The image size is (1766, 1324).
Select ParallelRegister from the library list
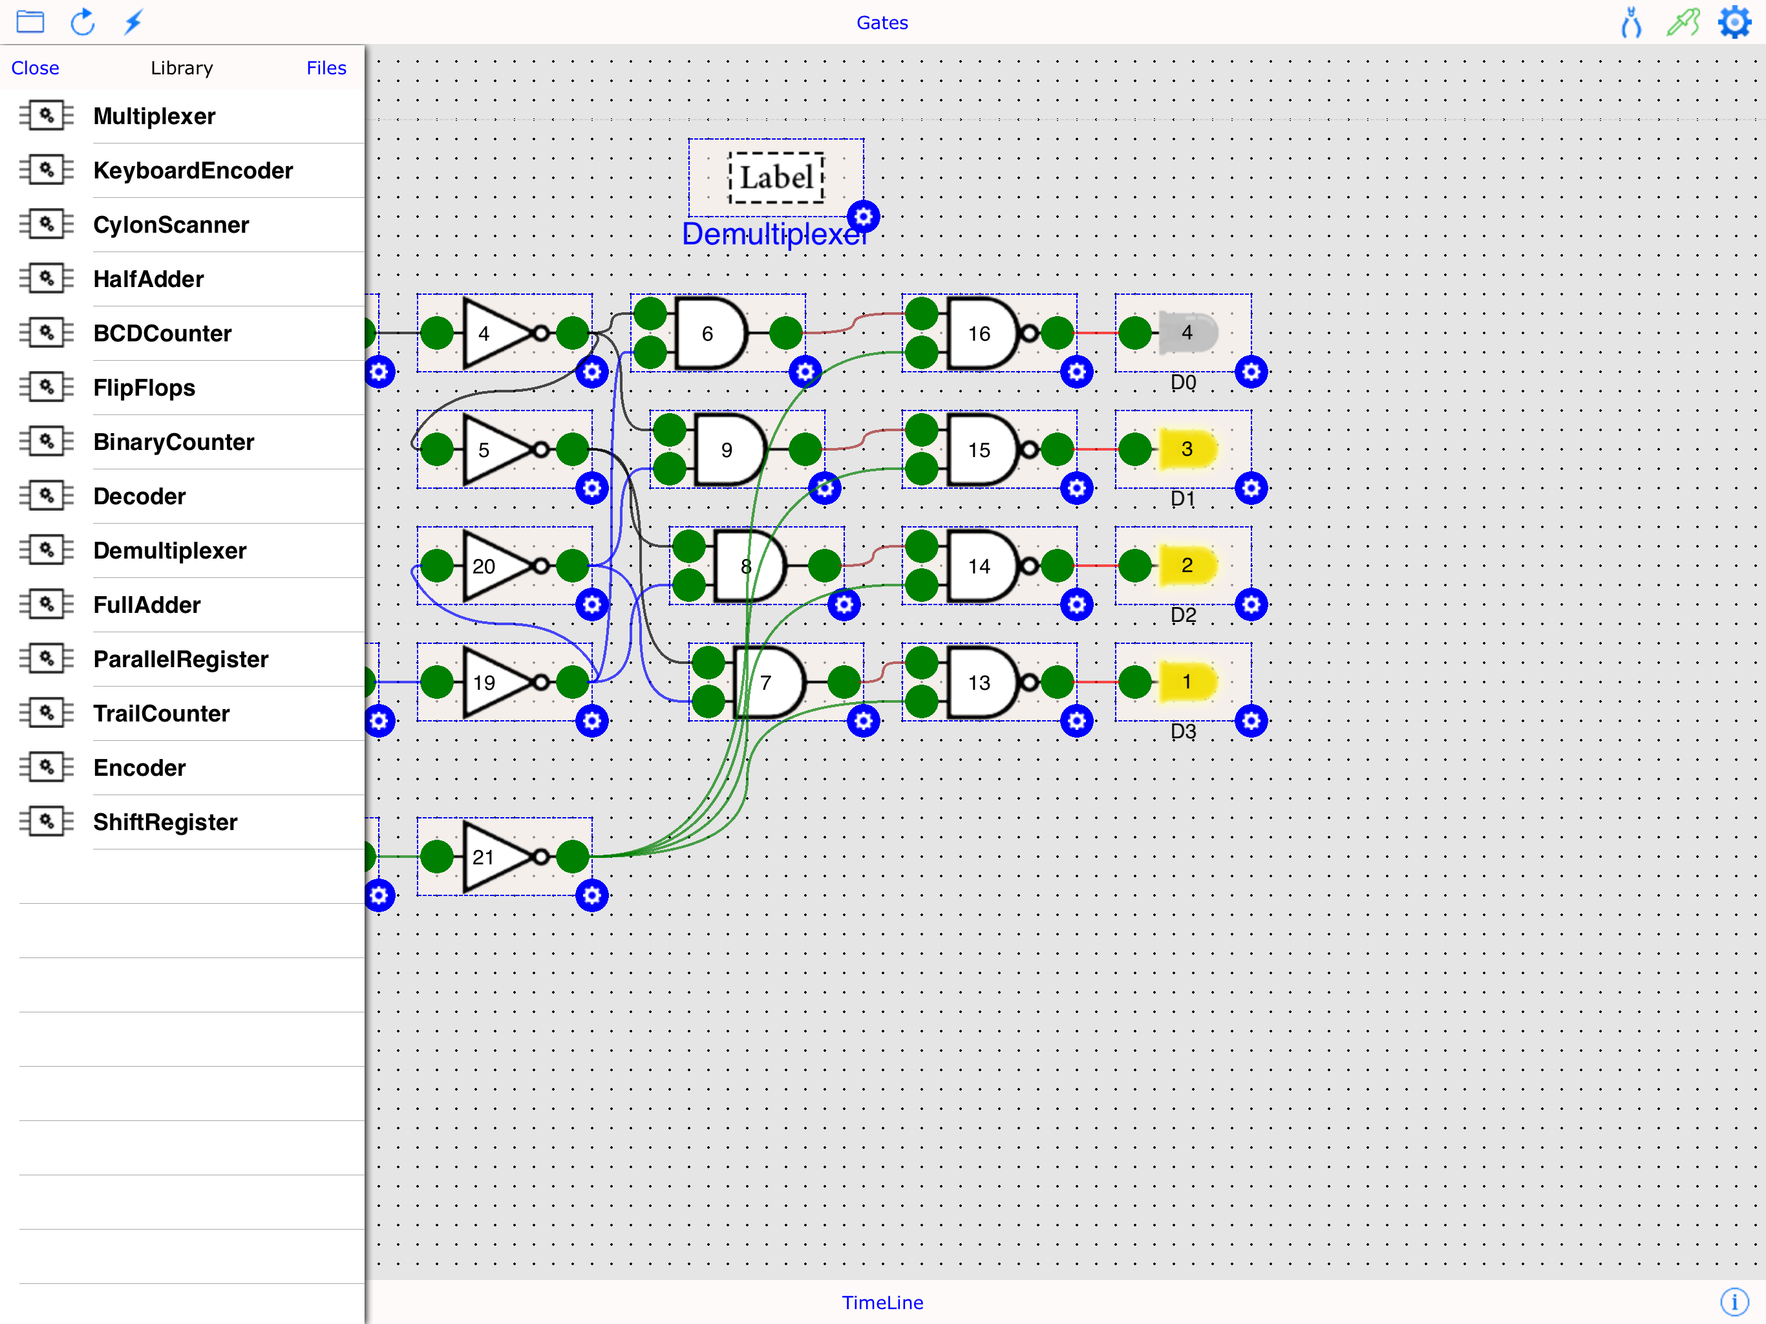[x=183, y=659]
